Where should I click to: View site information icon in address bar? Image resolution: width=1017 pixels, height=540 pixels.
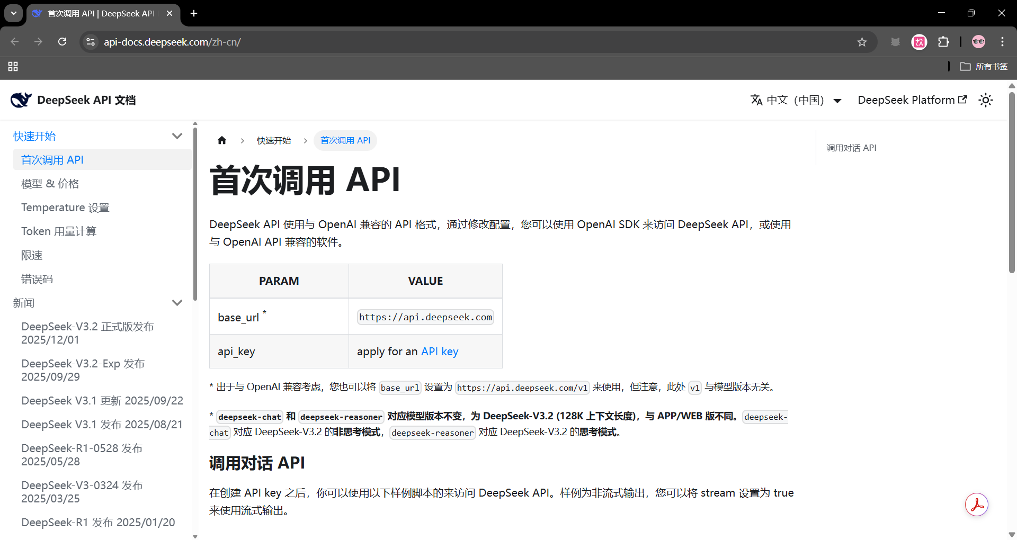[x=91, y=42]
